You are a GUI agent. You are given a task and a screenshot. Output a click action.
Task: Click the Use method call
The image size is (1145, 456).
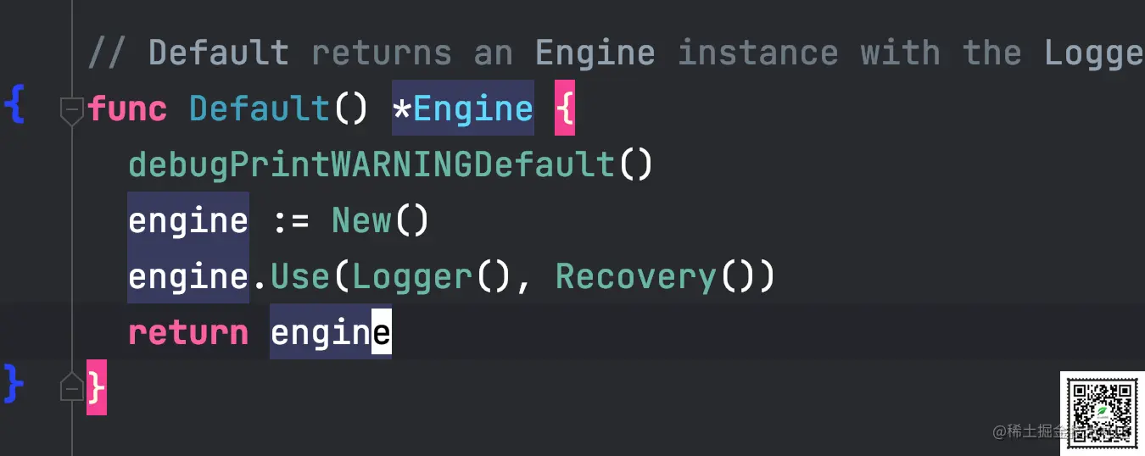[300, 276]
